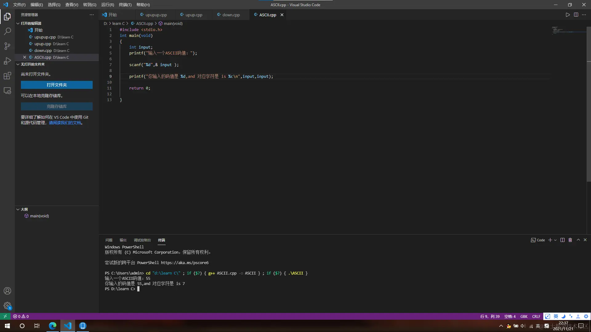Open the read our docs link
Image resolution: width=591 pixels, height=332 pixels.
[x=65, y=123]
